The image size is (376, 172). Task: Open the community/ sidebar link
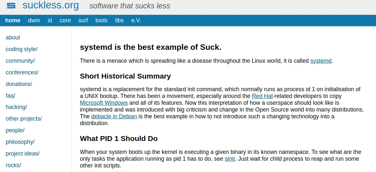point(20,61)
